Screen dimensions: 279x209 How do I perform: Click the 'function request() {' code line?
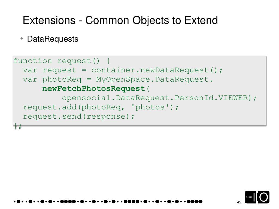tap(62, 61)
